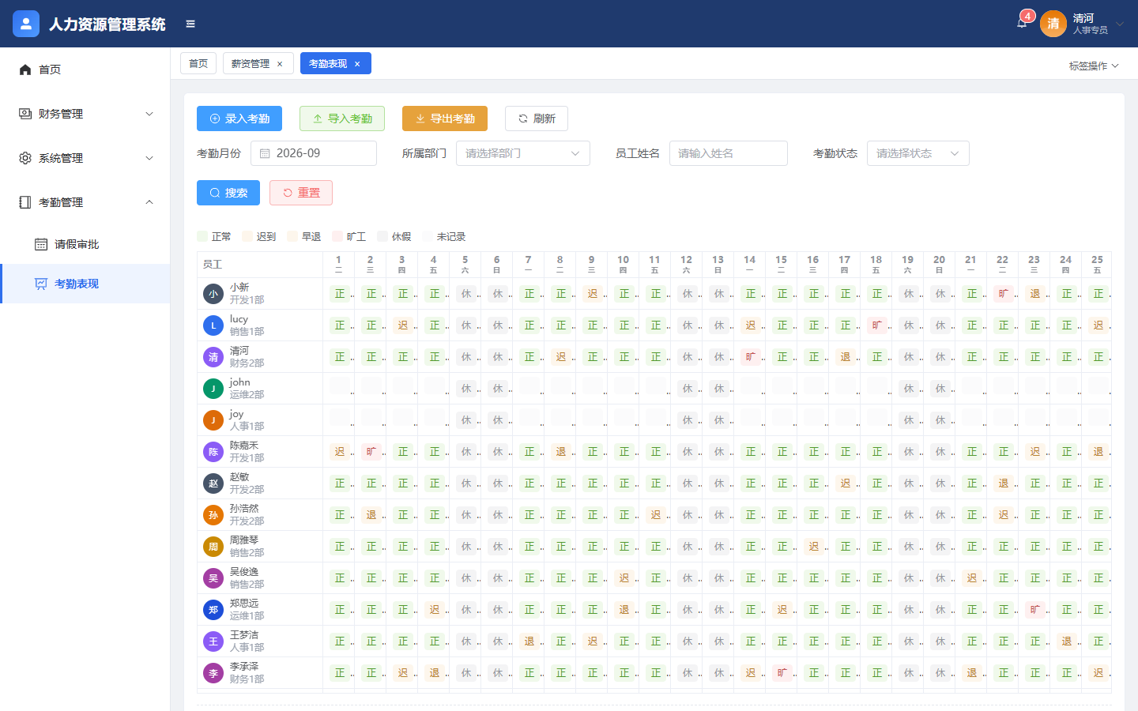Image resolution: width=1138 pixels, height=711 pixels.
Task: Expand the 财务管理 sidebar menu
Action: click(85, 114)
